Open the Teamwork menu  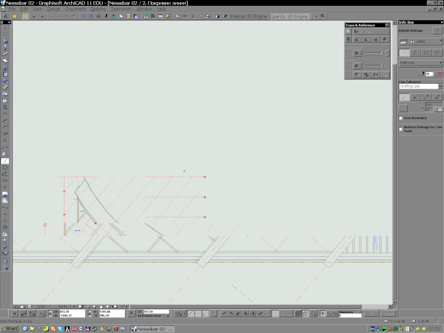pos(121,9)
